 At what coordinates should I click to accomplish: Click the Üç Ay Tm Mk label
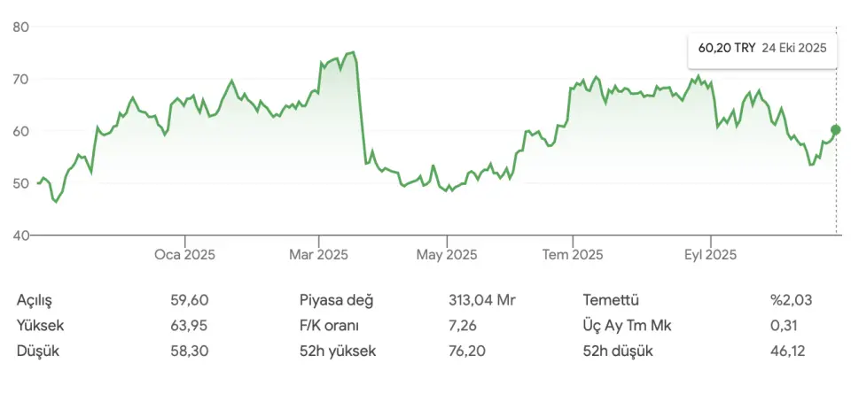coord(628,325)
